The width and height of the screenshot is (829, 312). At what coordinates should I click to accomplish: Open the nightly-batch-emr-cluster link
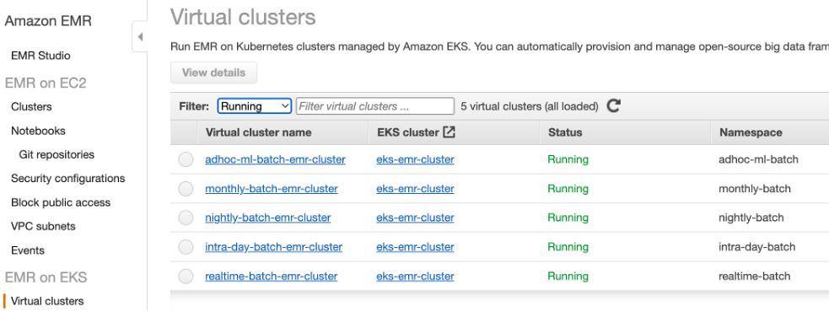[x=268, y=218]
